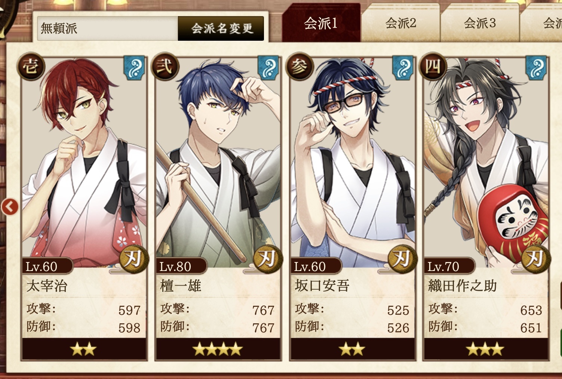Click the blue swirl icon on 檀一雄's card
The image size is (562, 379).
point(268,68)
